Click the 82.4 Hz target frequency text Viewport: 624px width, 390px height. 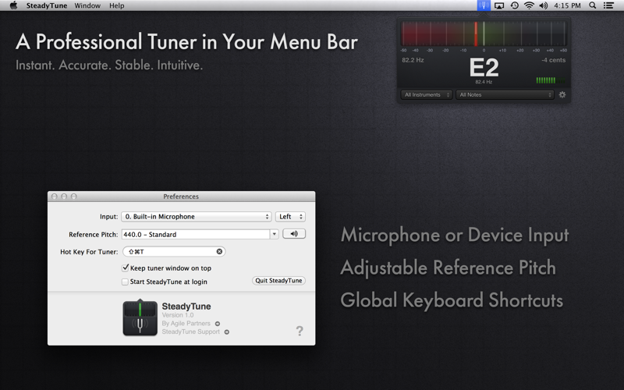tap(484, 82)
